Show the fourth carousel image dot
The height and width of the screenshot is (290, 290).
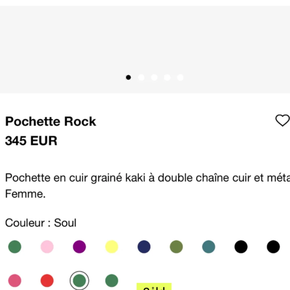point(167,77)
